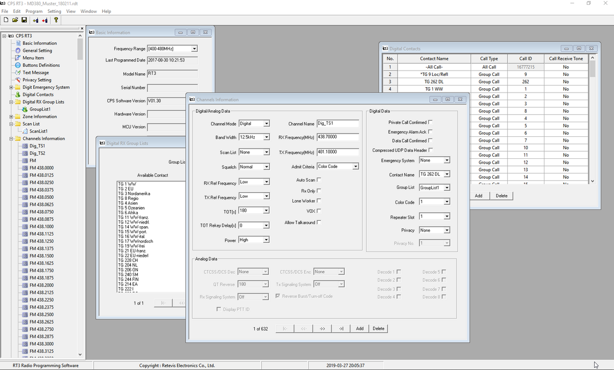Jump to last channel with >| button
This screenshot has height=370, width=614.
pyautogui.click(x=341, y=329)
